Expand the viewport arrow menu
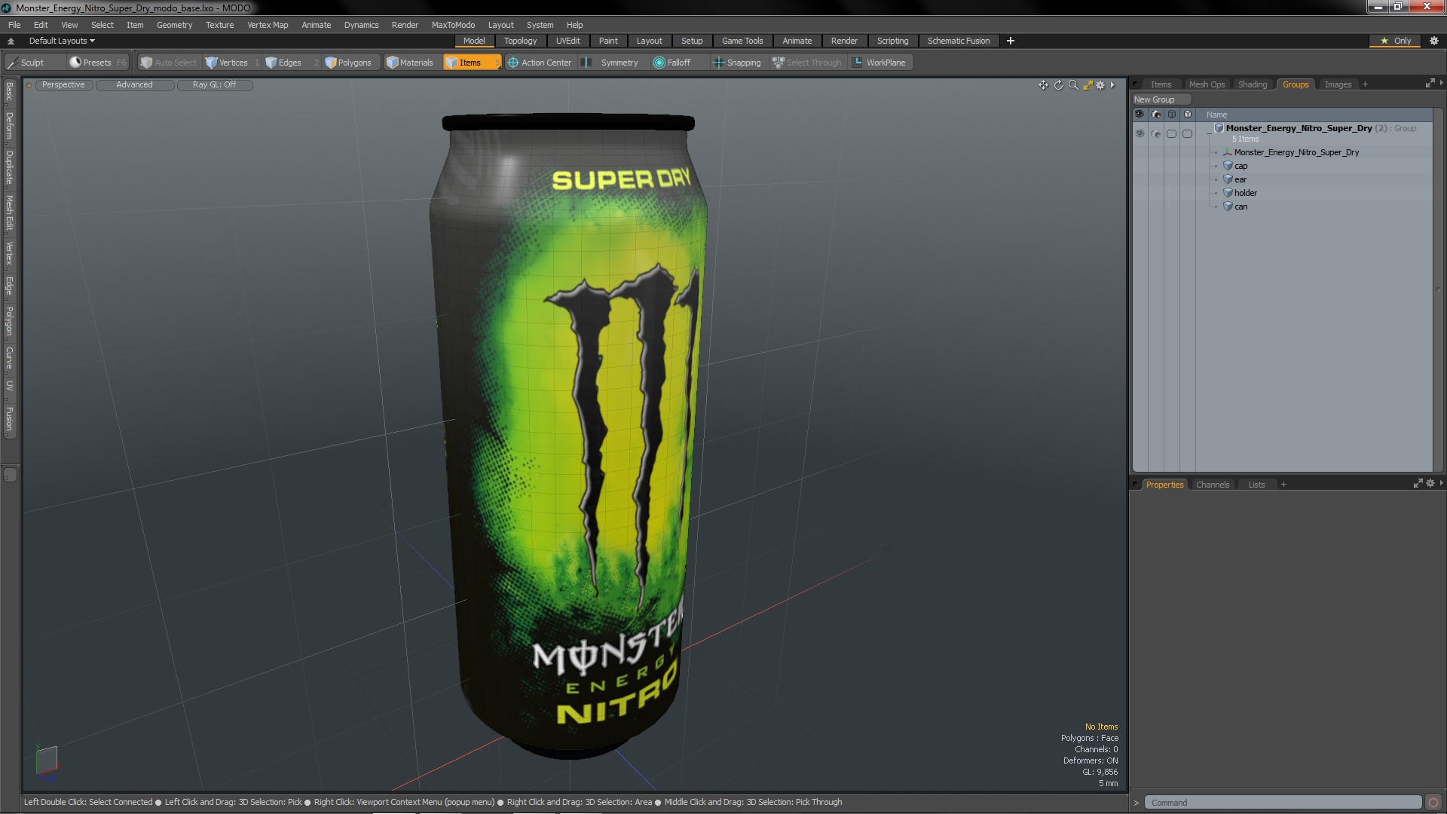Viewport: 1447px width, 814px height. click(x=1112, y=85)
